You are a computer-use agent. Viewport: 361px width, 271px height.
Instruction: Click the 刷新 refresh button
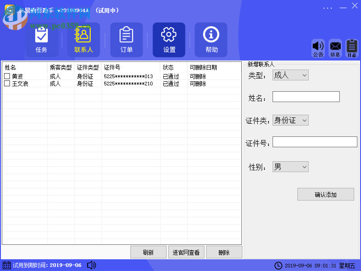click(x=148, y=252)
